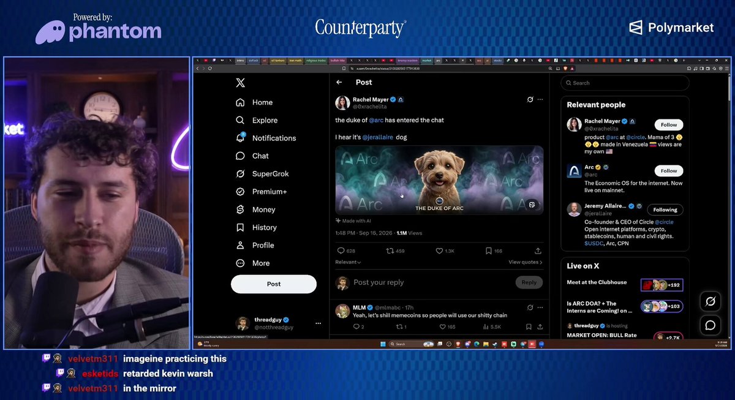Repost the post showing 459 reposts
This screenshot has width=735, height=400.
(x=390, y=251)
